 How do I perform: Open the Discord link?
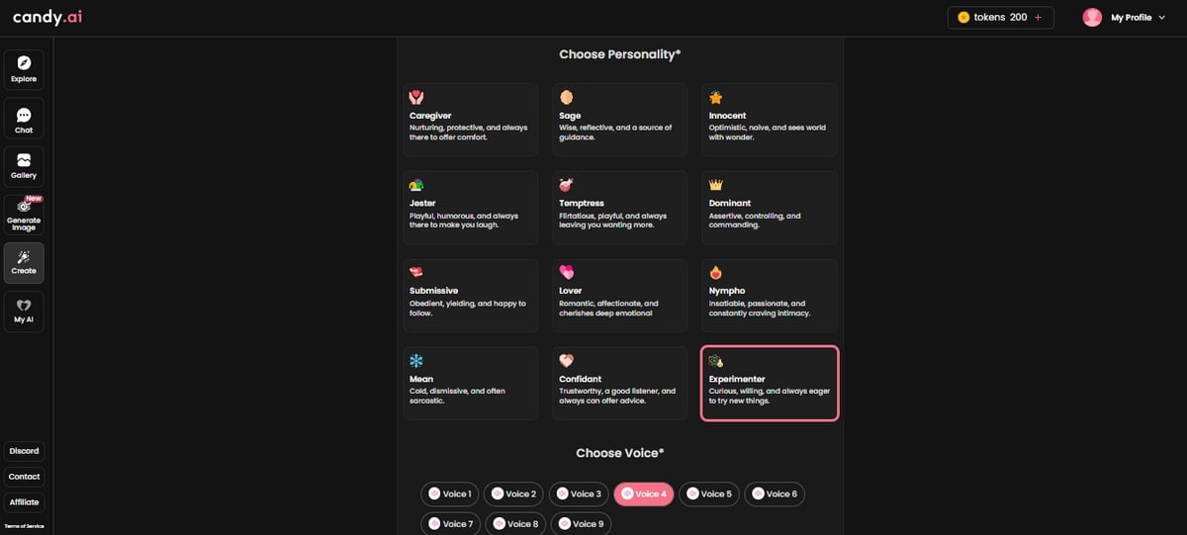(x=24, y=451)
